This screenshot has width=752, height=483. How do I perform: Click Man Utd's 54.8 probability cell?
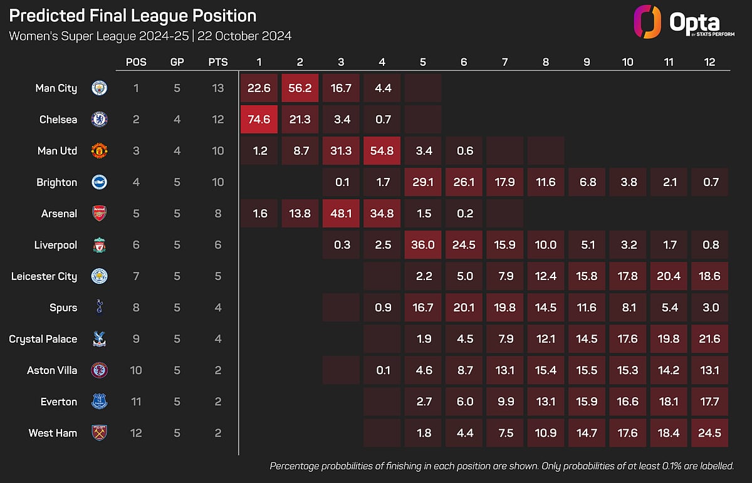click(x=382, y=151)
